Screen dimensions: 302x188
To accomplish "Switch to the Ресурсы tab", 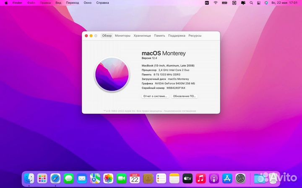I will [x=195, y=36].
